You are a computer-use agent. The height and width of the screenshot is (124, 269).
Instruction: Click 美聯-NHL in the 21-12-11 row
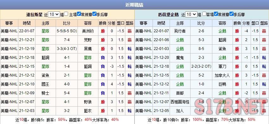(x=144, y=93)
